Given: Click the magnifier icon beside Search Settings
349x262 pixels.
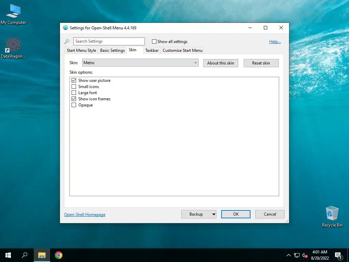Looking at the screenshot, I should pyautogui.click(x=67, y=41).
